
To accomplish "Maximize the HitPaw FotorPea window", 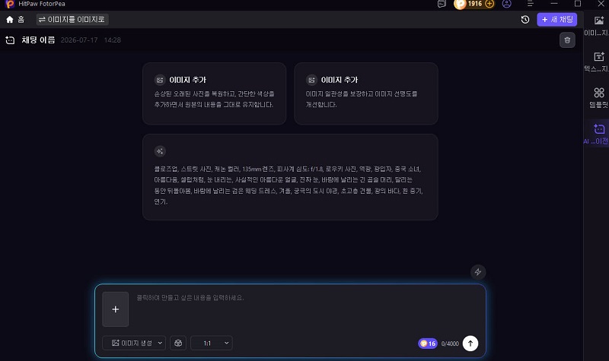I will [578, 4].
